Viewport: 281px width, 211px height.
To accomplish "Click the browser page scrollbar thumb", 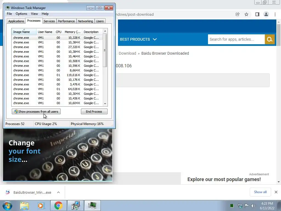I will [279, 35].
